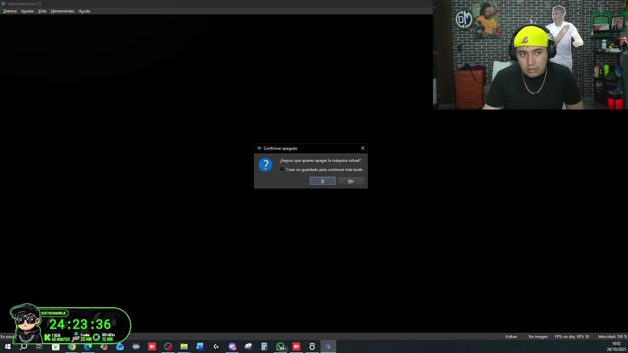Viewport: 628px width, 353px height.
Task: Open the Sistema menu
Action: (10, 11)
